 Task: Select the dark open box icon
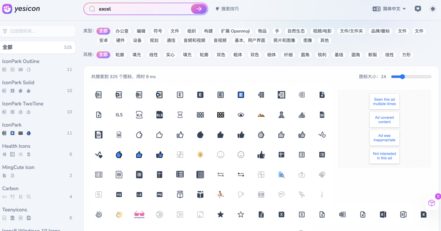pos(200,194)
